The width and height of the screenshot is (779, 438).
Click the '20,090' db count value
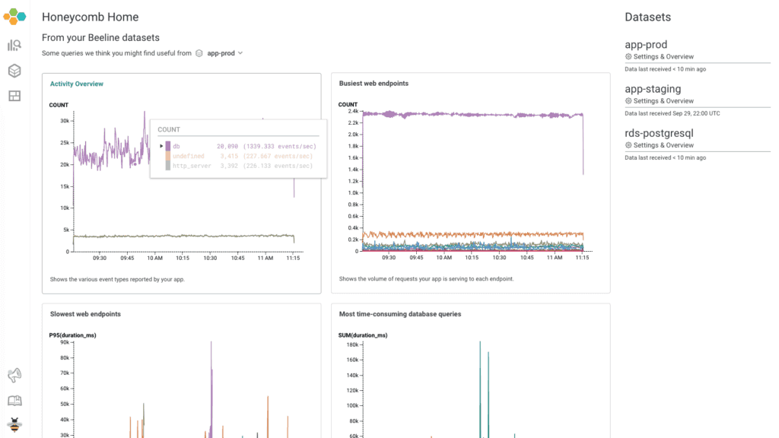click(x=227, y=146)
